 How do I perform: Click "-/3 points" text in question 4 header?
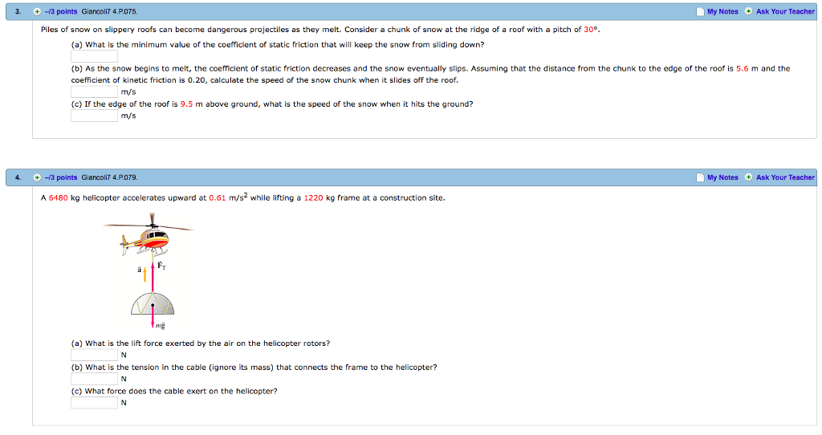(61, 177)
